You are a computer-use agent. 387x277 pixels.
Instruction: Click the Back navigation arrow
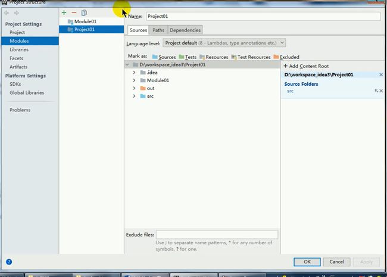coord(7,13)
